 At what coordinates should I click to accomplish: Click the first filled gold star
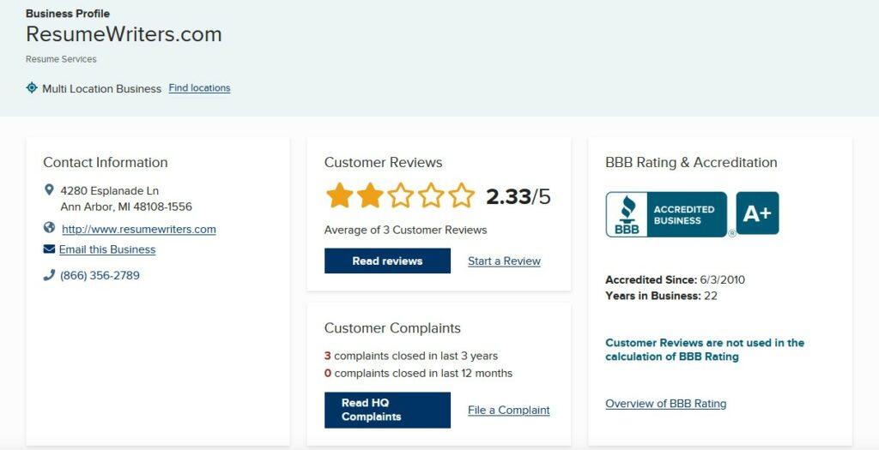340,196
